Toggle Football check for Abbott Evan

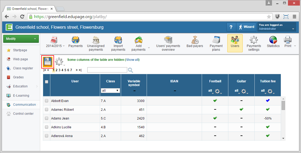(215, 100)
